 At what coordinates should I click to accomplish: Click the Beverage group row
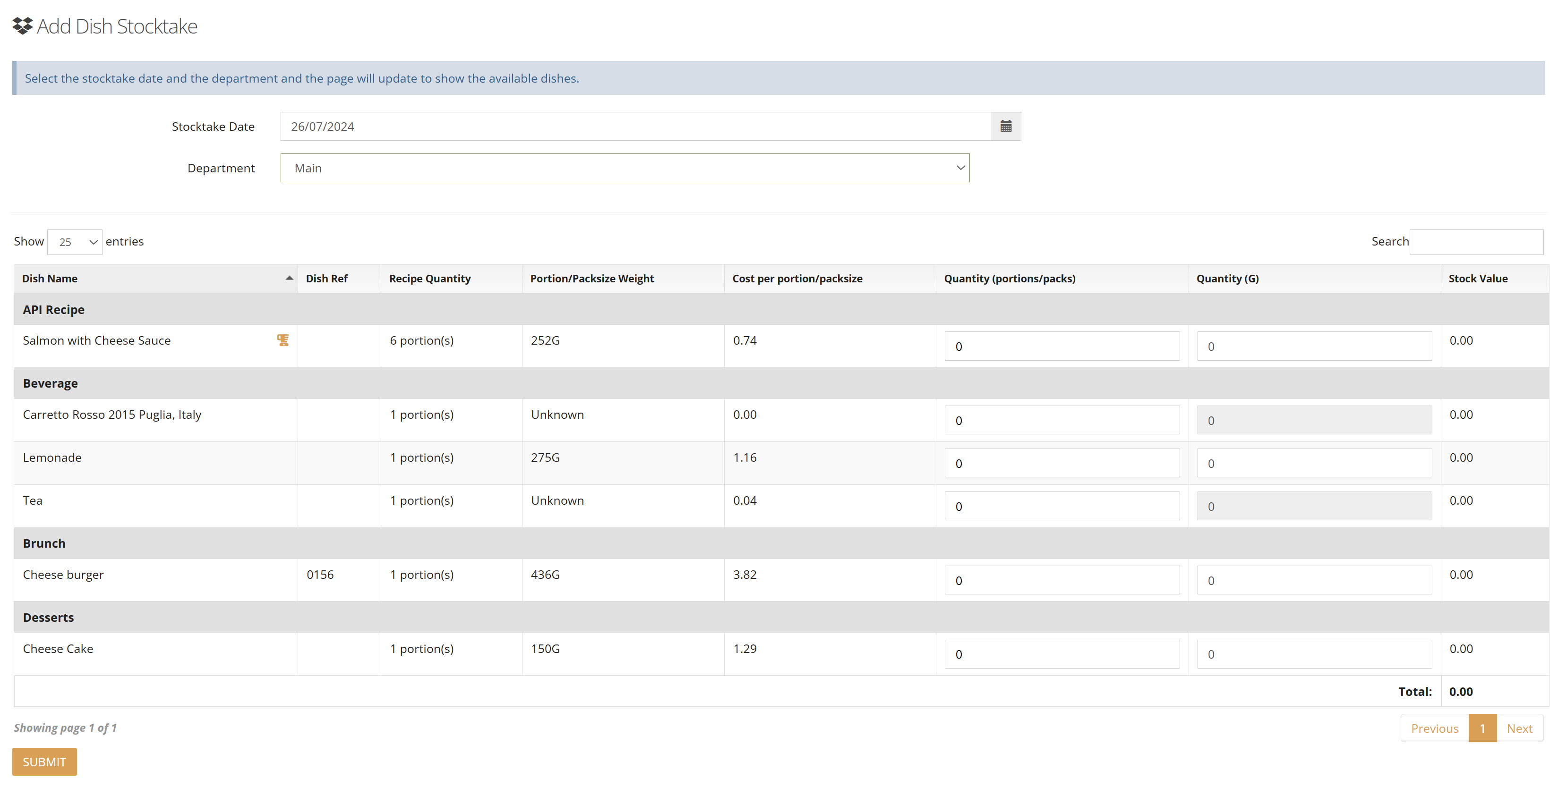click(781, 383)
